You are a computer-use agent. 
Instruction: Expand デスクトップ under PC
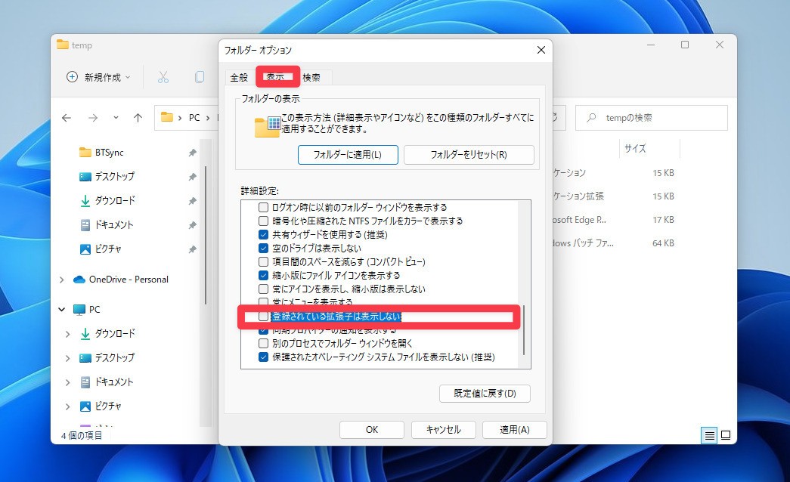(x=67, y=358)
